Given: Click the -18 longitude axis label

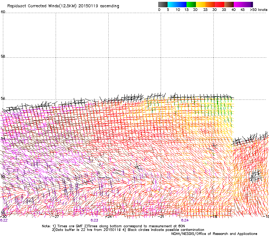Looking at the screenshot, I should 214,217.
